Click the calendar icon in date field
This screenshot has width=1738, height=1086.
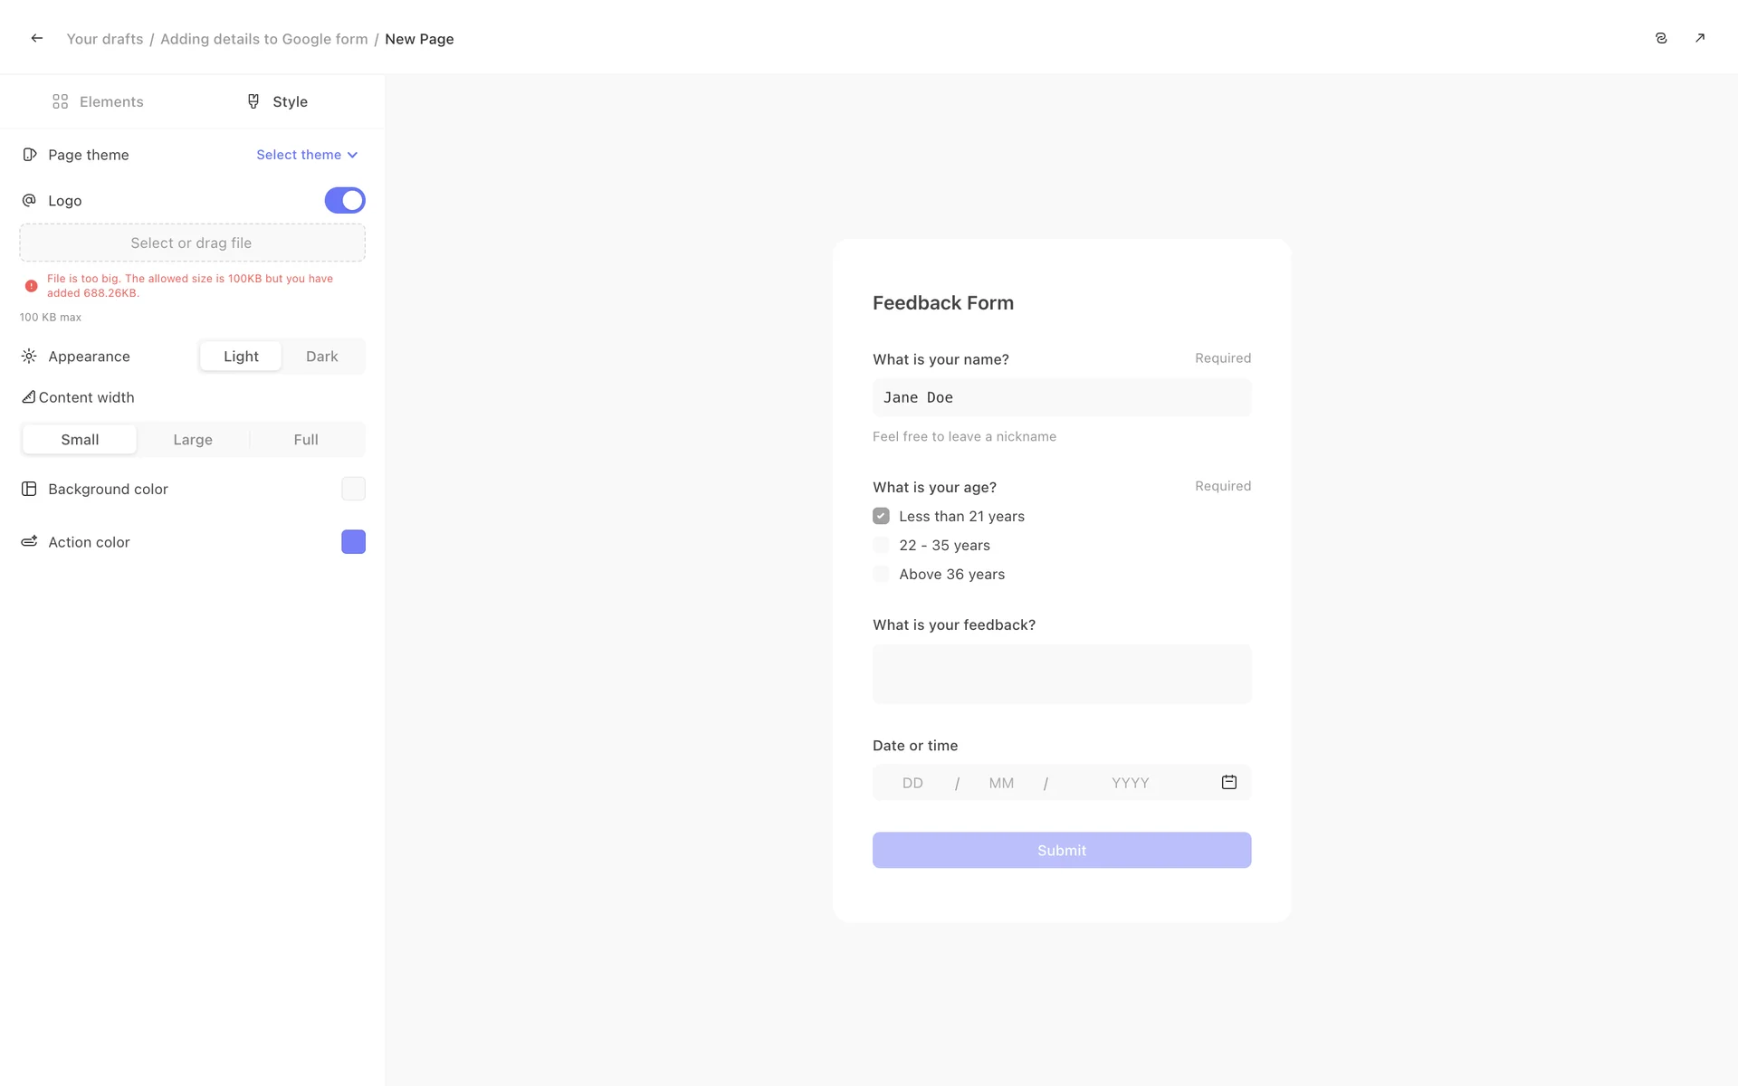click(x=1228, y=782)
